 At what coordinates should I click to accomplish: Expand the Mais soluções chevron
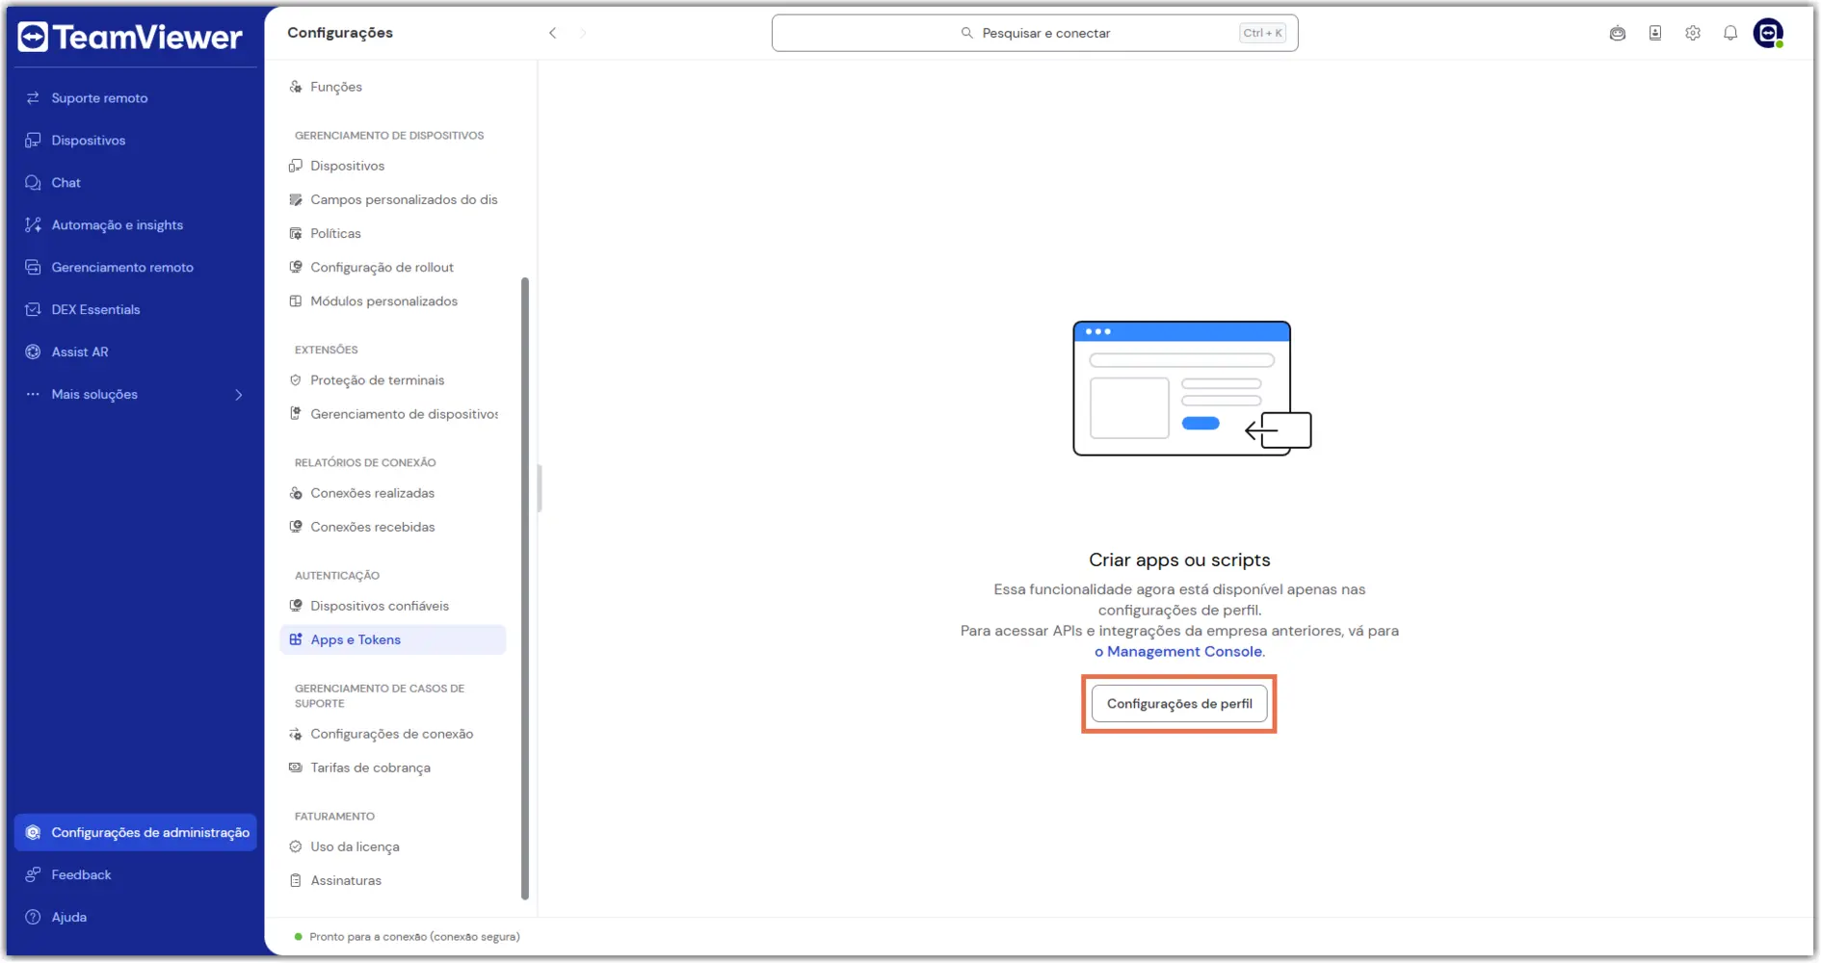click(x=239, y=395)
